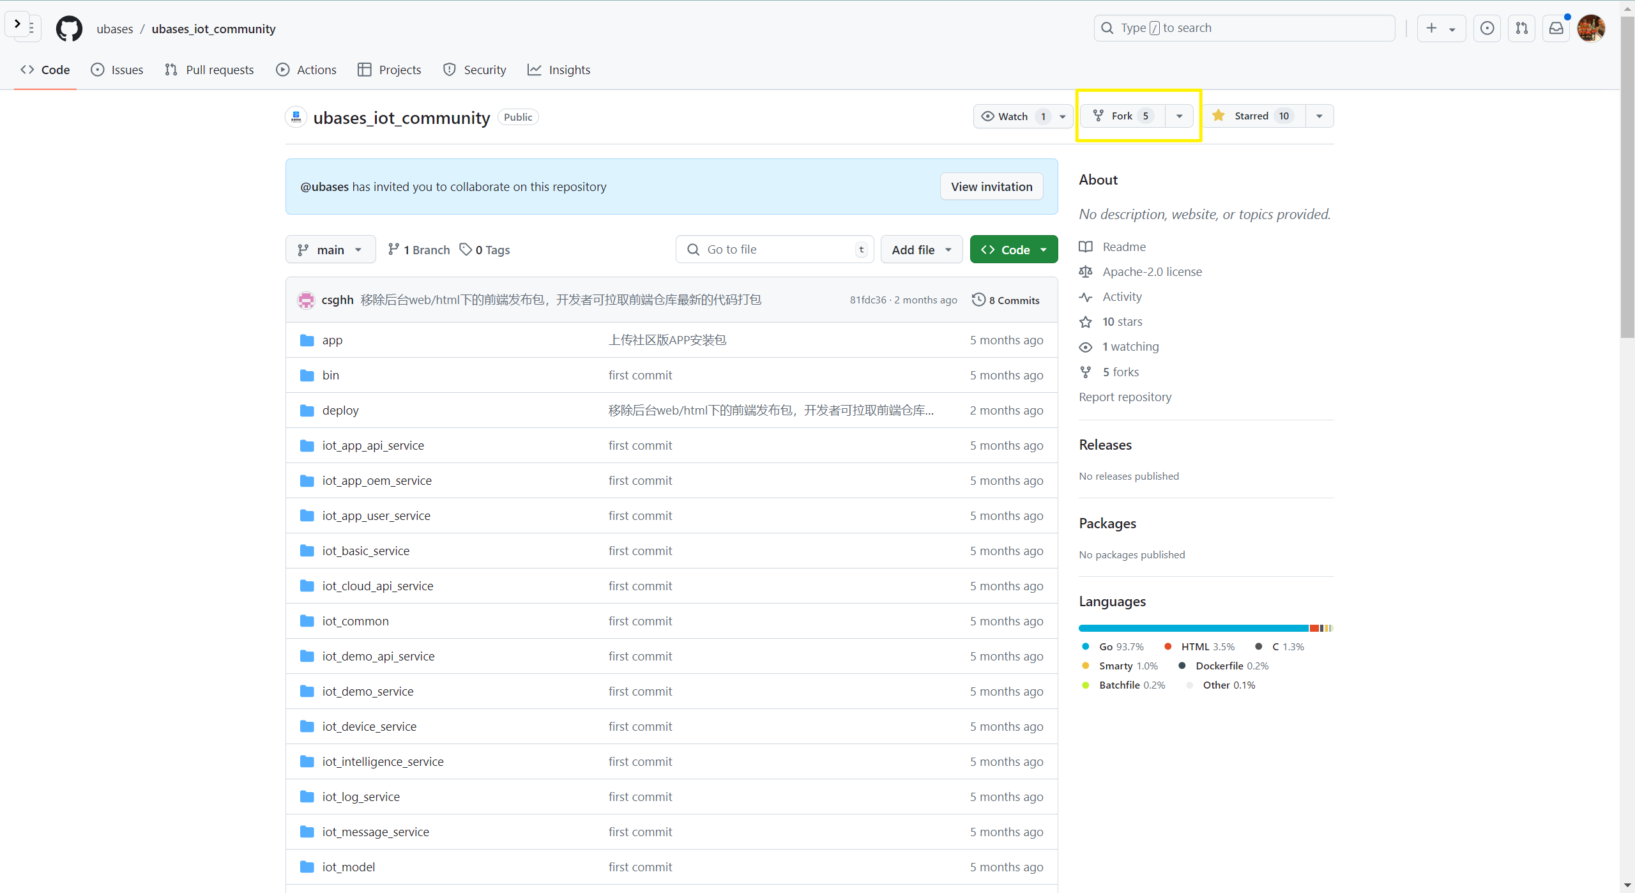Image resolution: width=1635 pixels, height=893 pixels.
Task: Open the Packages heading link
Action: coord(1107,523)
